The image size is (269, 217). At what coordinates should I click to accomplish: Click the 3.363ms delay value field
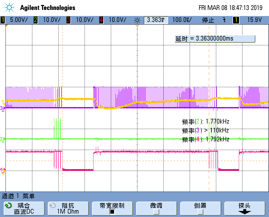156,20
